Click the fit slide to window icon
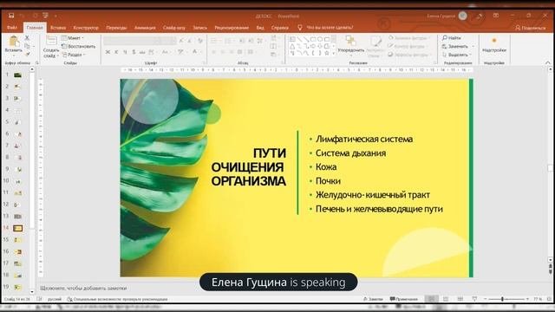Image resolution: width=555 pixels, height=312 pixels. [549, 299]
